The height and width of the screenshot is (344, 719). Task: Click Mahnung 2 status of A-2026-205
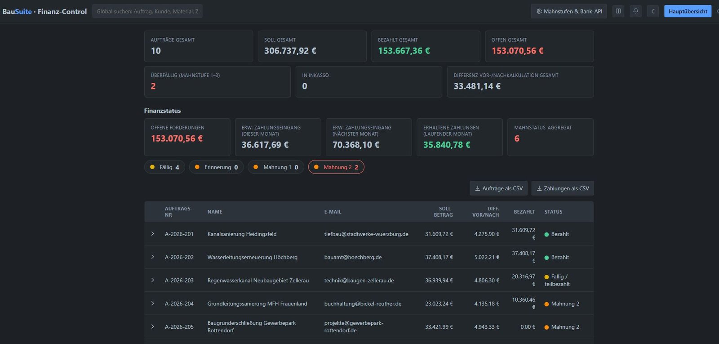pyautogui.click(x=562, y=327)
